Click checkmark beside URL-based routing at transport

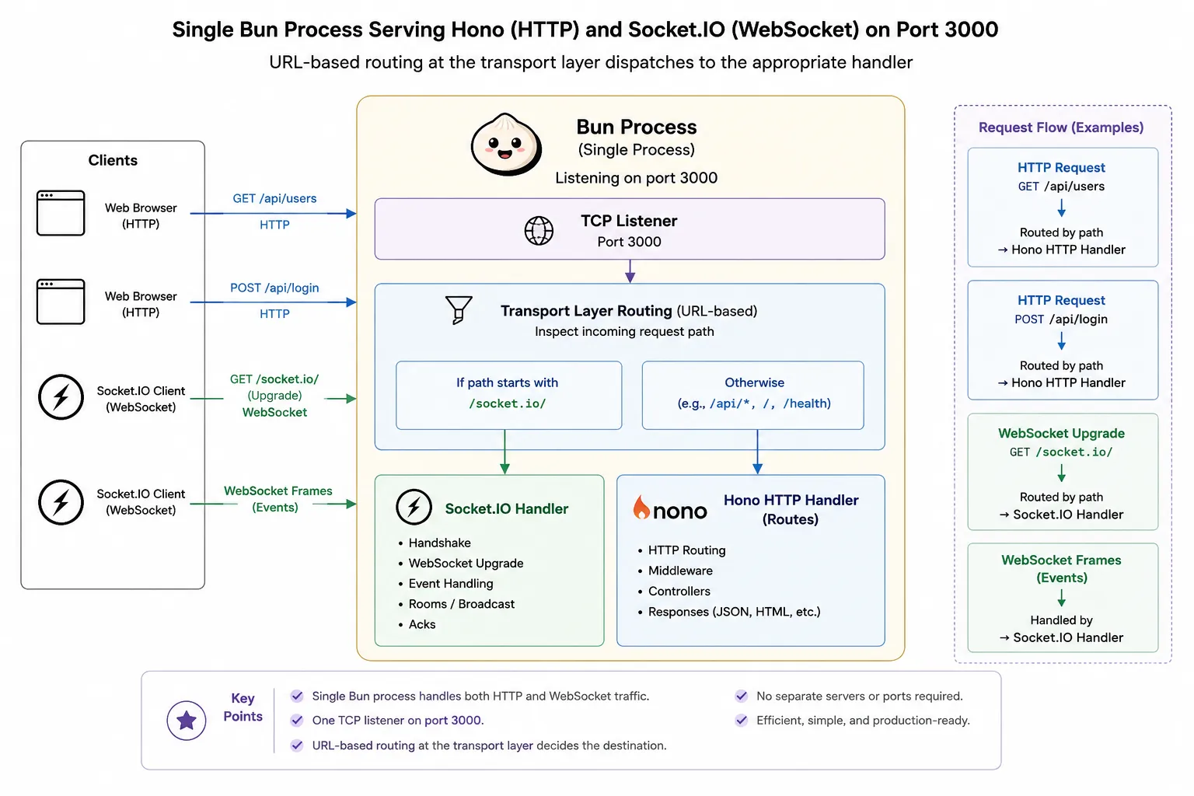pyautogui.click(x=297, y=745)
